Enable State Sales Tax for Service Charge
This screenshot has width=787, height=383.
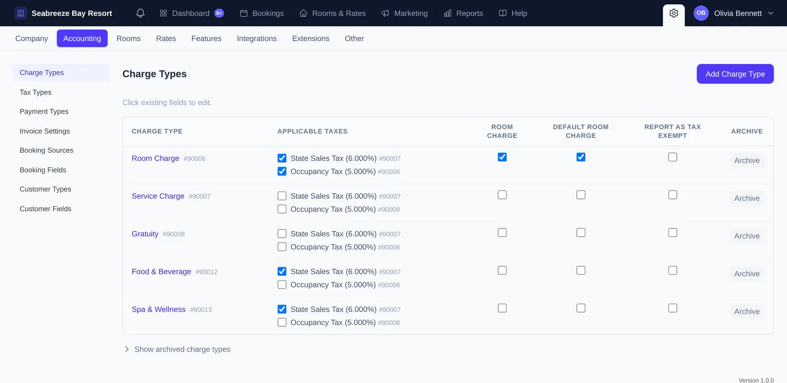point(282,196)
